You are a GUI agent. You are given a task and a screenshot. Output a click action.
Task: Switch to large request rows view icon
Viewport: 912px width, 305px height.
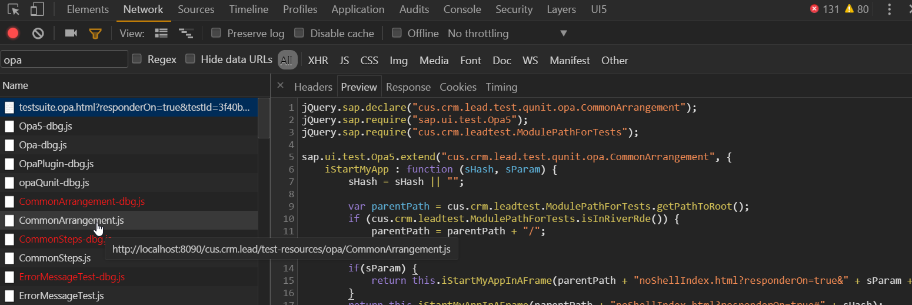[x=161, y=34]
